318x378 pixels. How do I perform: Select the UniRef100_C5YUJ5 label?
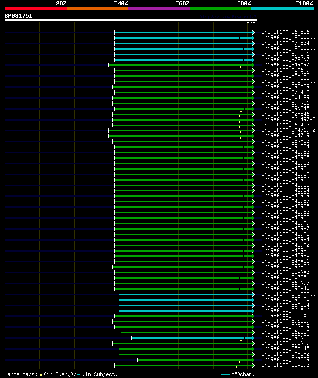point(285,349)
